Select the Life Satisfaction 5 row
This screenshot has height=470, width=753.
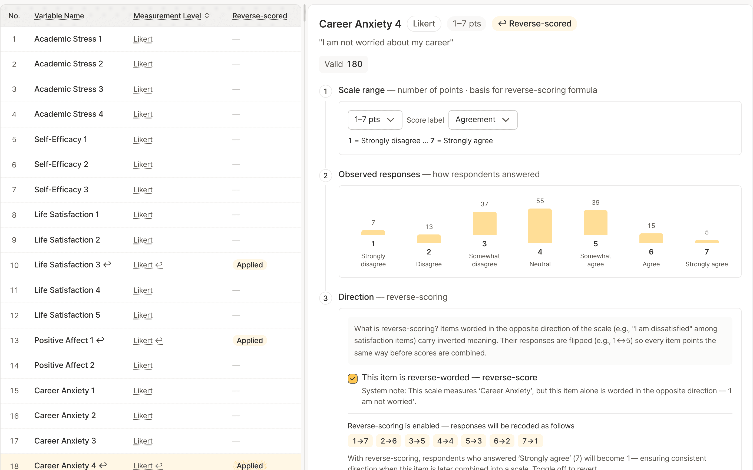151,315
